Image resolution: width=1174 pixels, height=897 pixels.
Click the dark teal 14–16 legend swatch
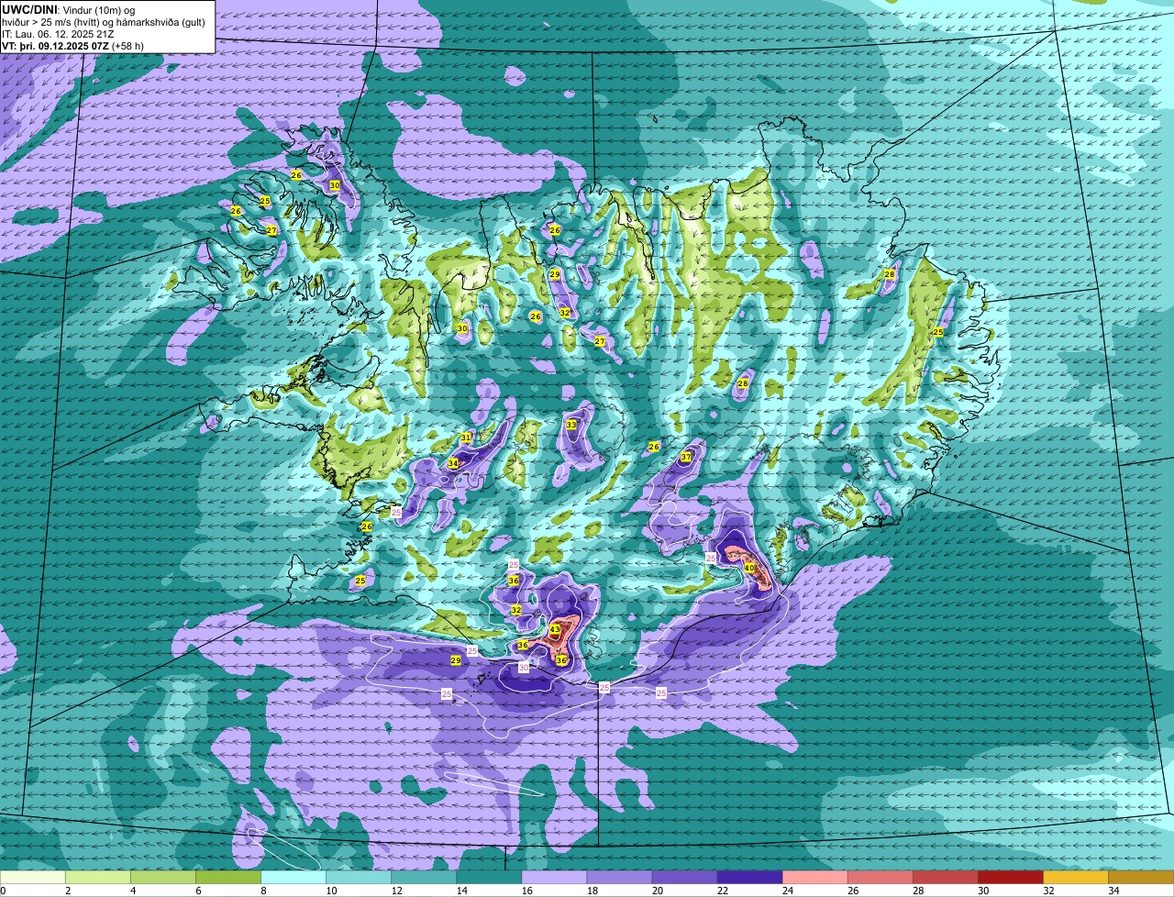pos(489,878)
